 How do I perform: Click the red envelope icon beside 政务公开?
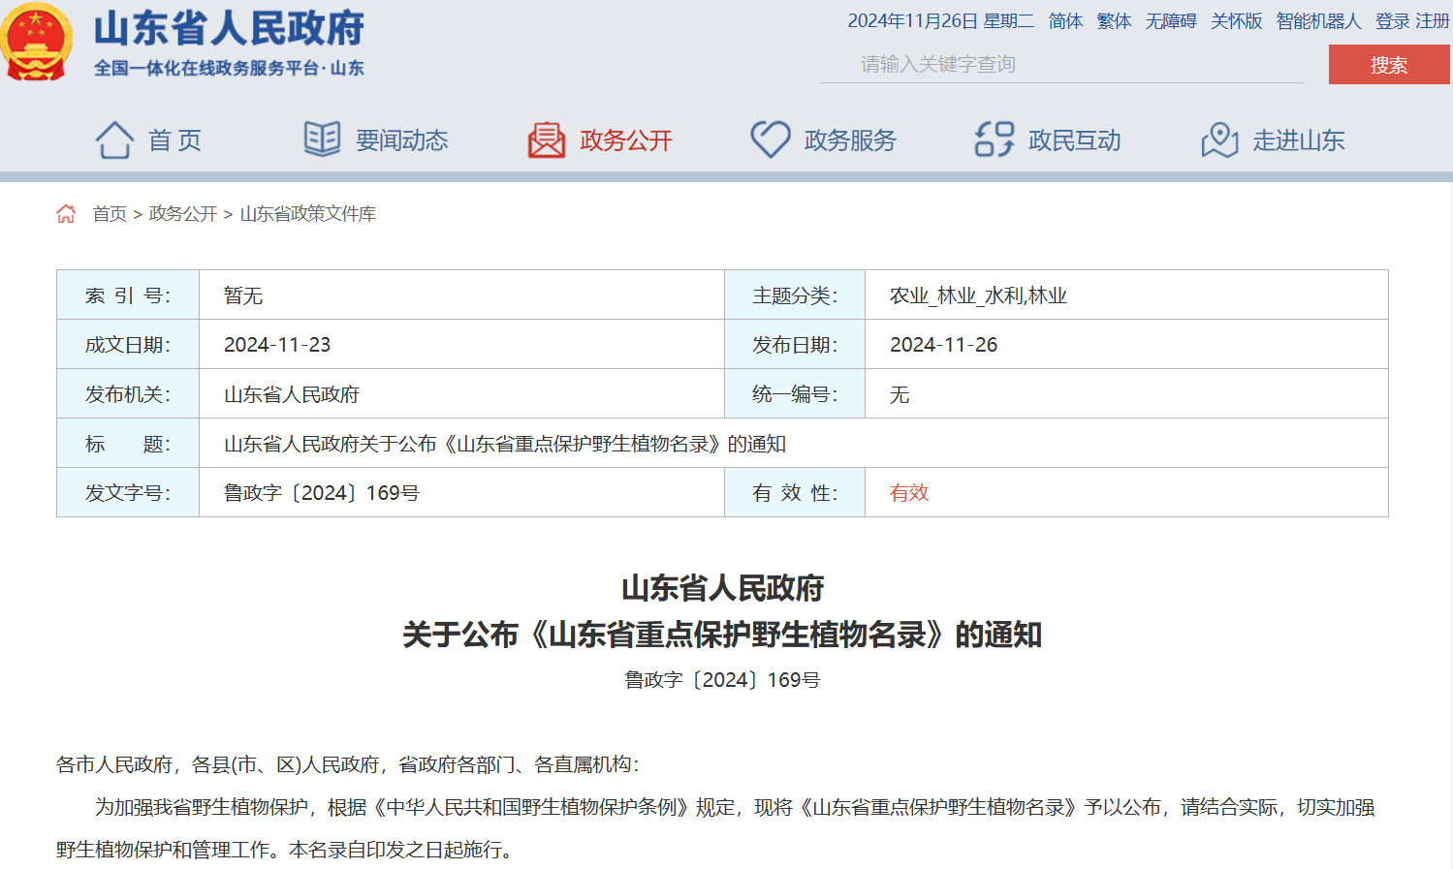point(547,140)
